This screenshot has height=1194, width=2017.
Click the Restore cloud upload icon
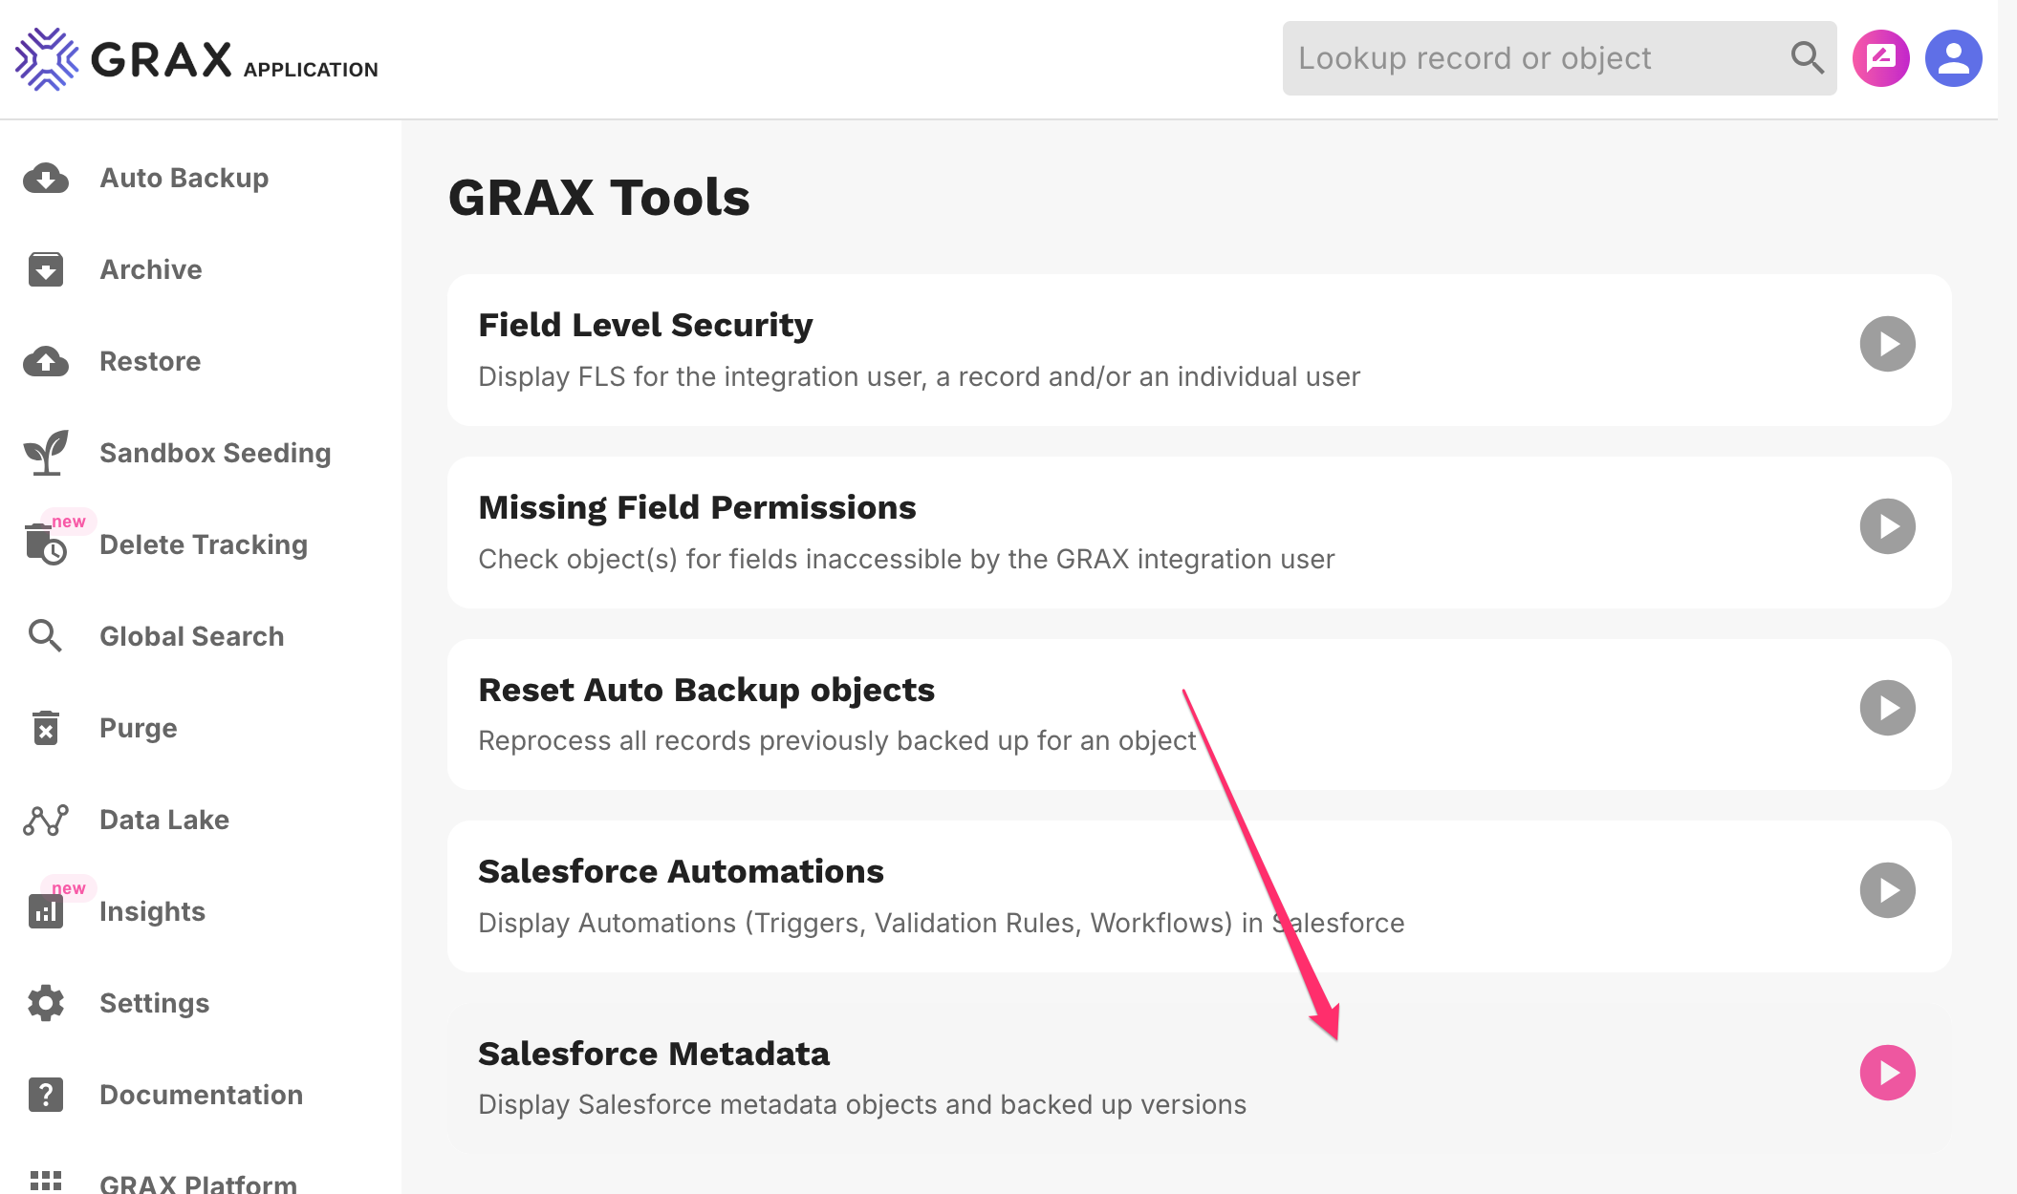click(x=46, y=362)
